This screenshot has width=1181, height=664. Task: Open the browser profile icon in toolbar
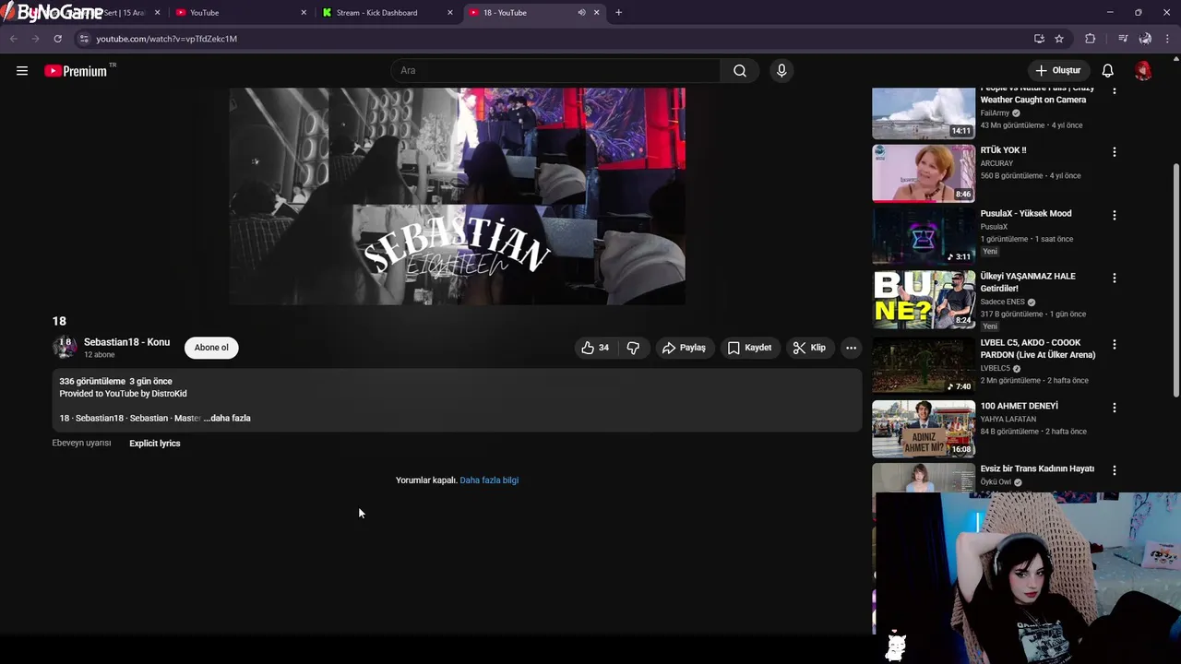[1145, 39]
